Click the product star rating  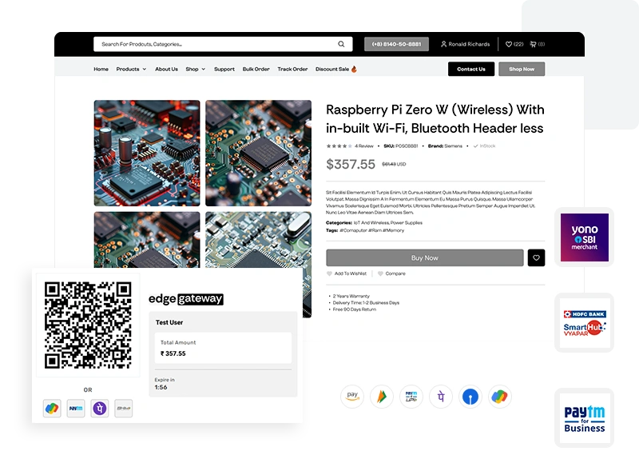pos(339,146)
